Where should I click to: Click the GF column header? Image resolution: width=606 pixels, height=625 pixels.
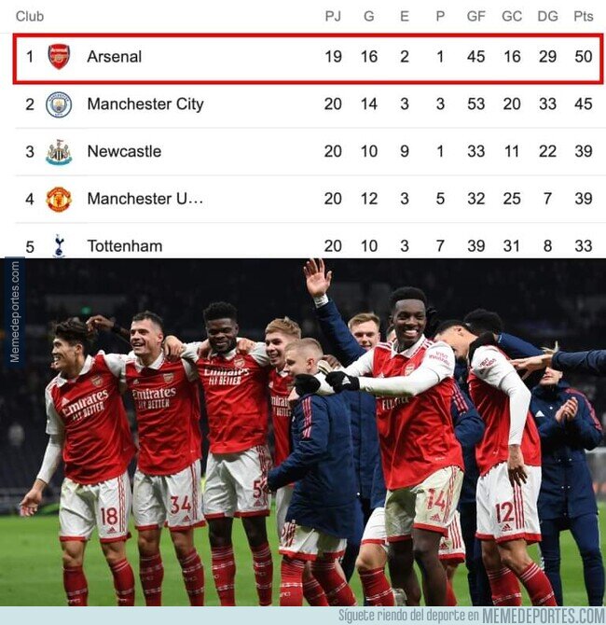476,17
